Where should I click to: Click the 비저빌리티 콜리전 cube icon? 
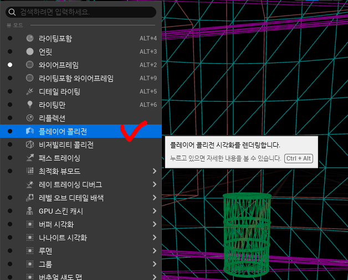point(30,144)
